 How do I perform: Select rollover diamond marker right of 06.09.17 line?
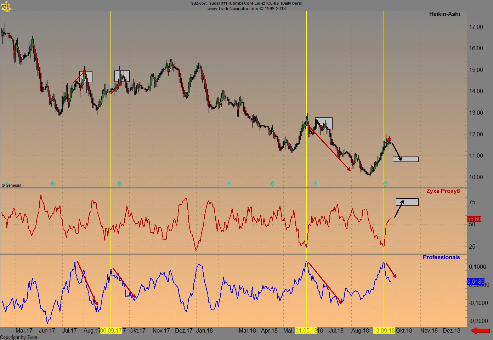pyautogui.click(x=119, y=184)
